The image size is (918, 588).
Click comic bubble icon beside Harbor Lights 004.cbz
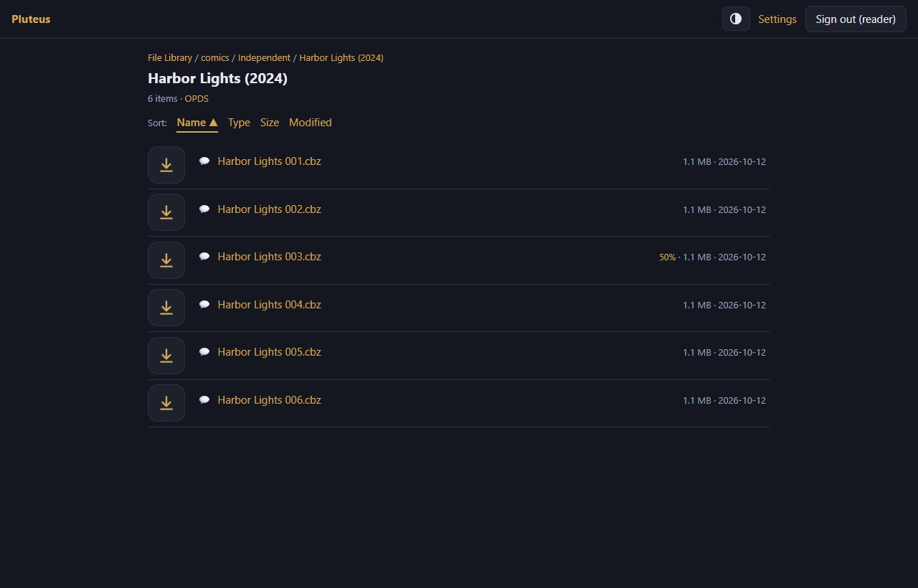pos(204,305)
